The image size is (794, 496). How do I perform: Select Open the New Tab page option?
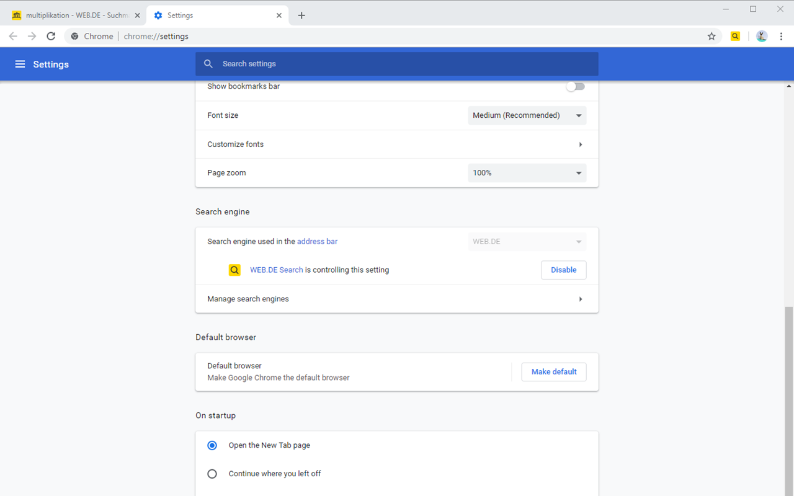click(x=212, y=445)
